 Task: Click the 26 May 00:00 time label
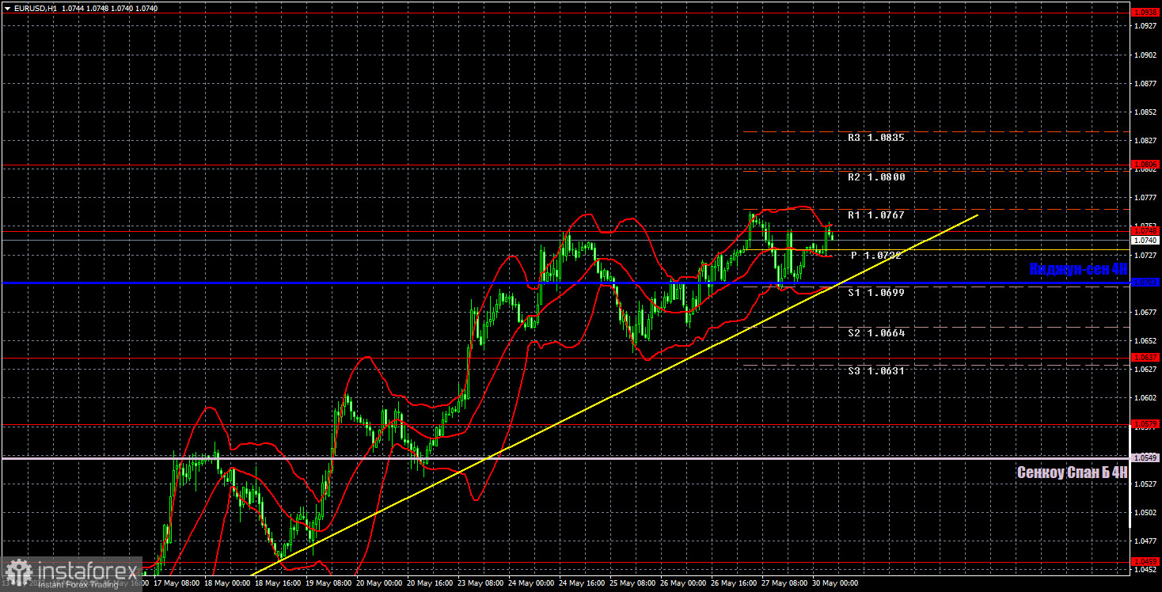pyautogui.click(x=682, y=585)
